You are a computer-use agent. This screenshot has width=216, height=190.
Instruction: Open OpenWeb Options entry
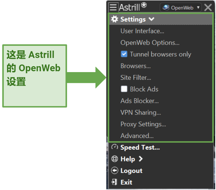150,43
